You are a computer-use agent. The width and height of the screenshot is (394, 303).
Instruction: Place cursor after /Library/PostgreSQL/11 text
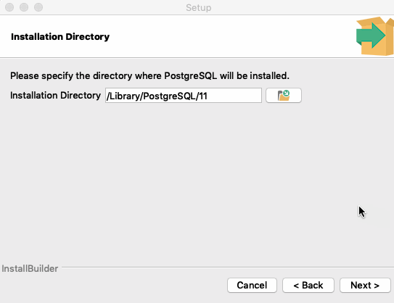tap(208, 96)
